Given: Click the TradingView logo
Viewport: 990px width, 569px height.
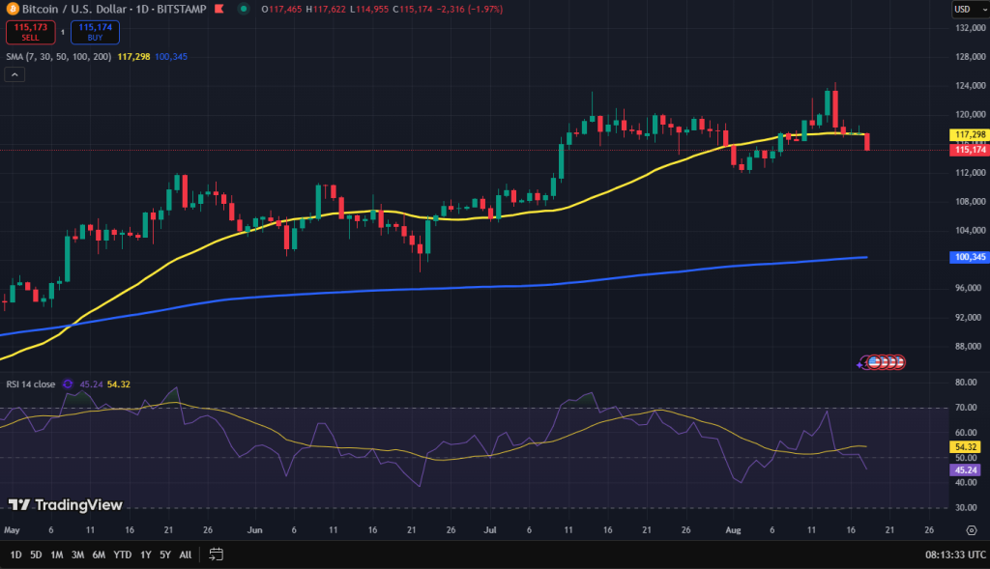Looking at the screenshot, I should point(65,504).
